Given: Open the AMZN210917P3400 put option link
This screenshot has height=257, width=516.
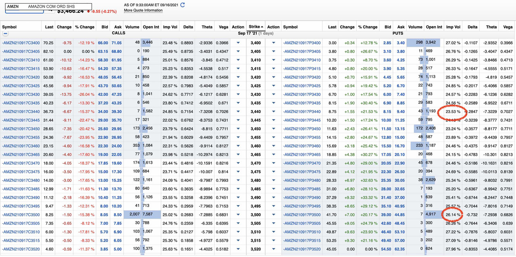Looking at the screenshot, I should 302,43.
